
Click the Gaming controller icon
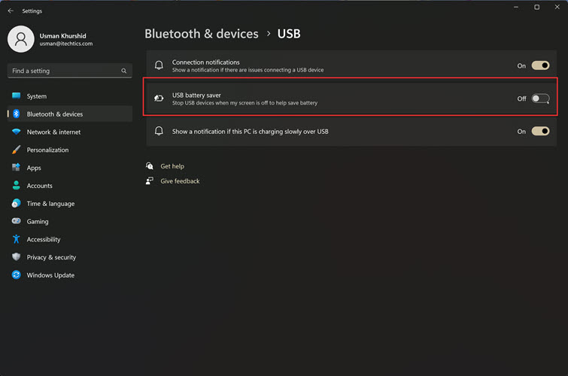(16, 221)
